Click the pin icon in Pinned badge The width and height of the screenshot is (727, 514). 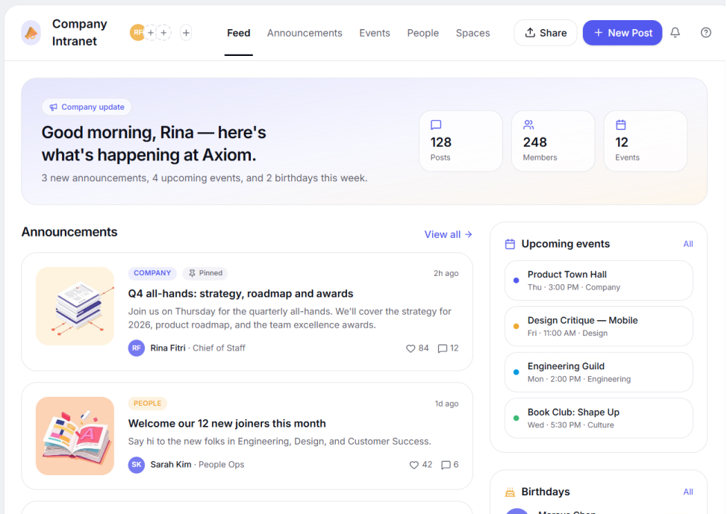pos(192,273)
